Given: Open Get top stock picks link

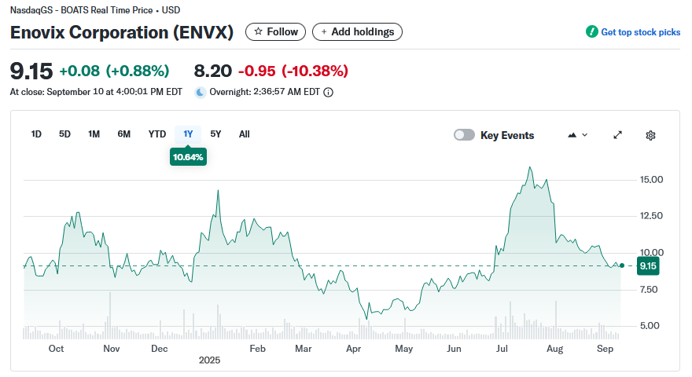Looking at the screenshot, I should [x=640, y=32].
